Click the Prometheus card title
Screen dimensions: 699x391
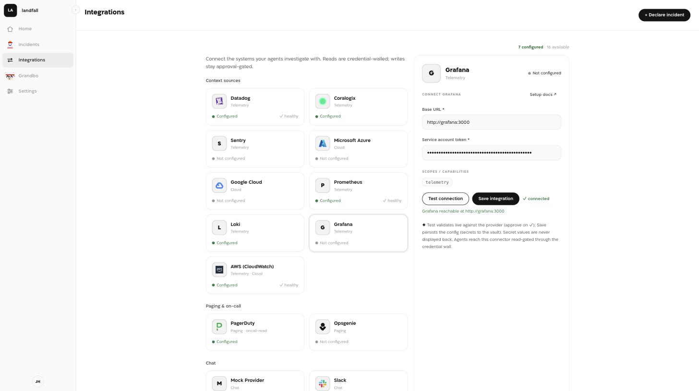click(348, 182)
